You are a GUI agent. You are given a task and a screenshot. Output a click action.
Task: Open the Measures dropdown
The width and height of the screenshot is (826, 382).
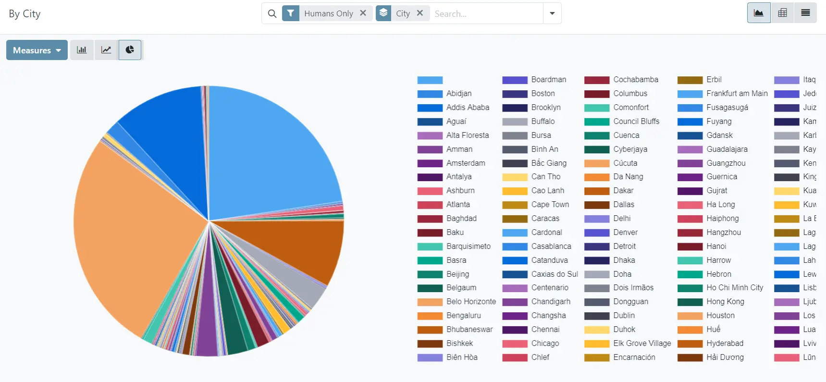(x=37, y=50)
